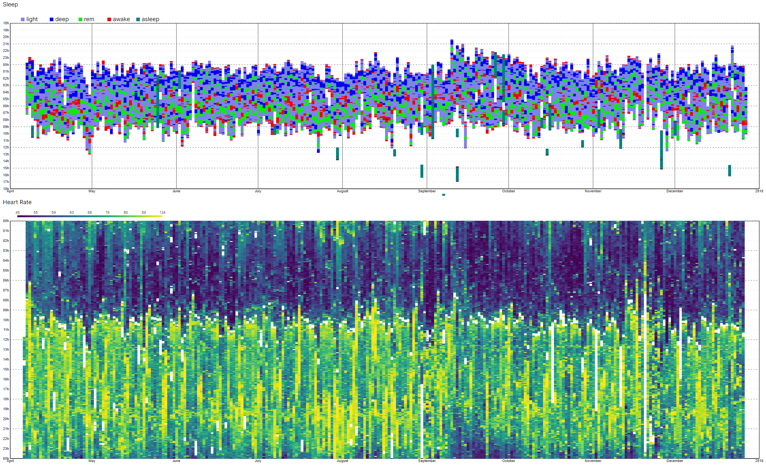
Task: Click the awake legend red square
Action: pos(109,20)
